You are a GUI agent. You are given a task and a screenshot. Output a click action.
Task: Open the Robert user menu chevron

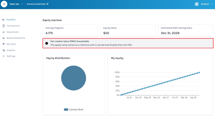click(212, 4)
